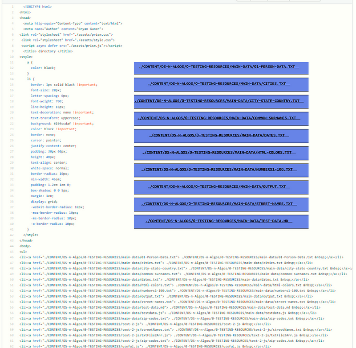
Task: Click the "font-weight: 700;" declaration
Action: 47,101
